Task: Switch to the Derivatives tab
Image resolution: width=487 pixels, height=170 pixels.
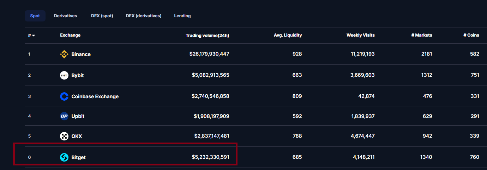Action: pos(65,16)
